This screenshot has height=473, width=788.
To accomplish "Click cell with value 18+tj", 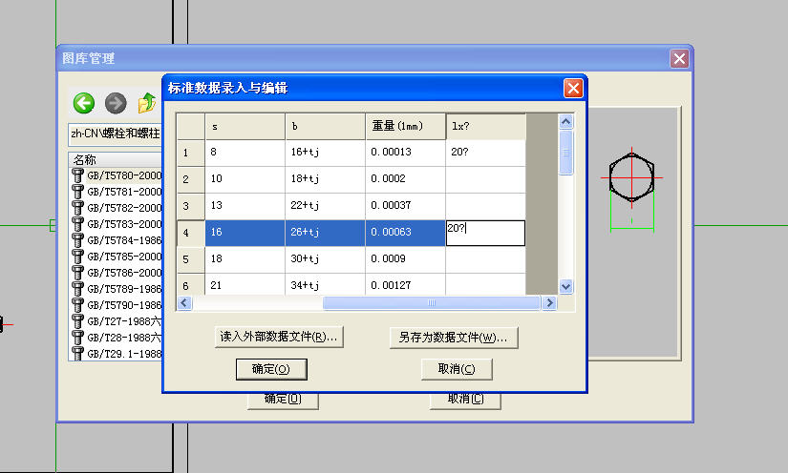I will 325,179.
